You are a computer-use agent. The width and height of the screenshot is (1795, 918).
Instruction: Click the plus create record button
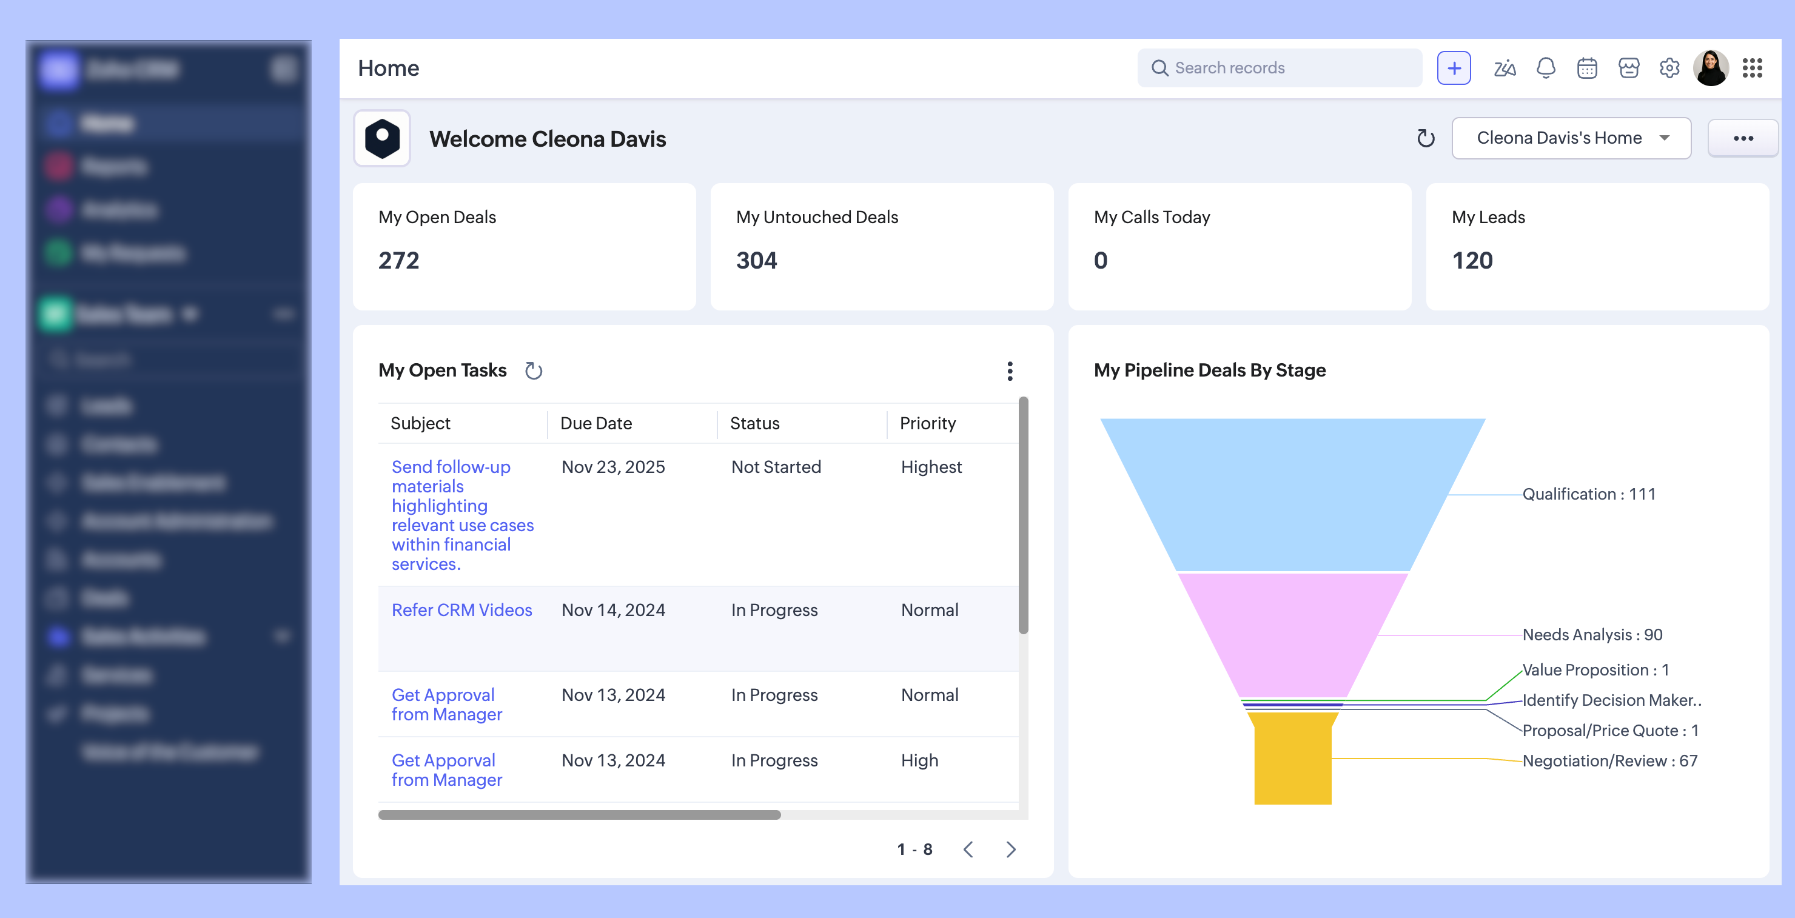click(1454, 67)
